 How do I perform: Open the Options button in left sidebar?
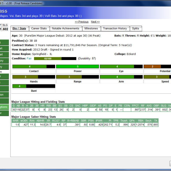click(4, 107)
